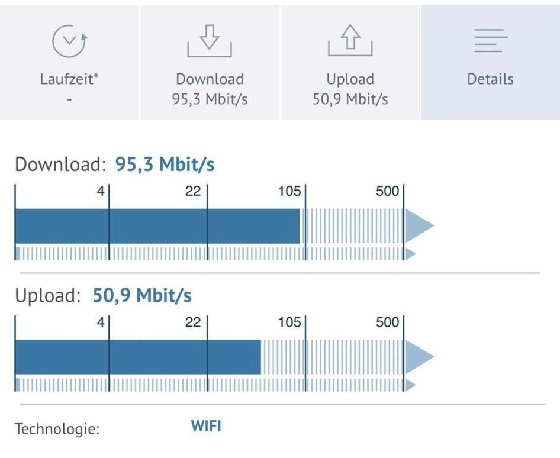Click the filled Upload speed bar
560x458 pixels.
point(138,357)
